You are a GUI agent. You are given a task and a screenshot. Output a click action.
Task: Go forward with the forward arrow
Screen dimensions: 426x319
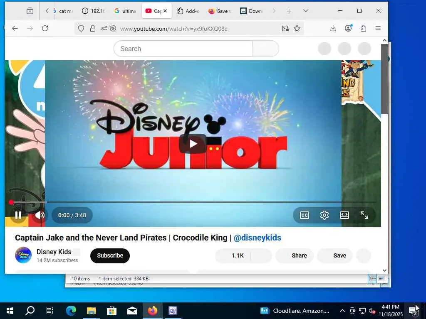(x=30, y=28)
